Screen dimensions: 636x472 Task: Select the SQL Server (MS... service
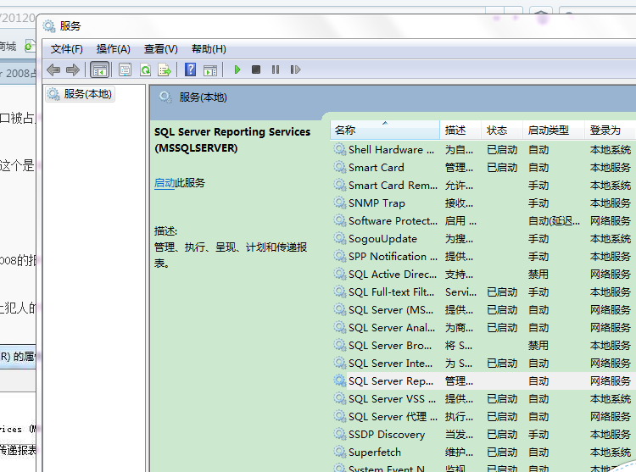391,310
